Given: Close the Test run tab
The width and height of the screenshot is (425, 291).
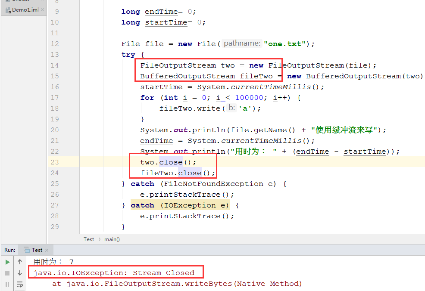Looking at the screenshot, I should click(x=47, y=250).
